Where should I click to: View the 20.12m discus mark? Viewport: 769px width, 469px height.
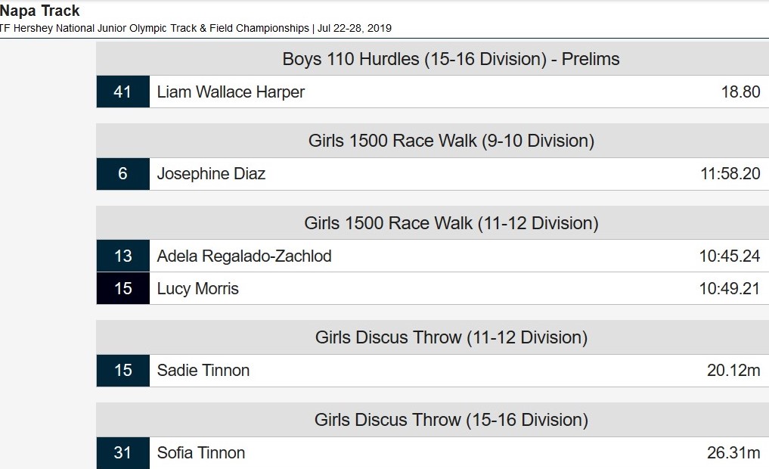(733, 371)
